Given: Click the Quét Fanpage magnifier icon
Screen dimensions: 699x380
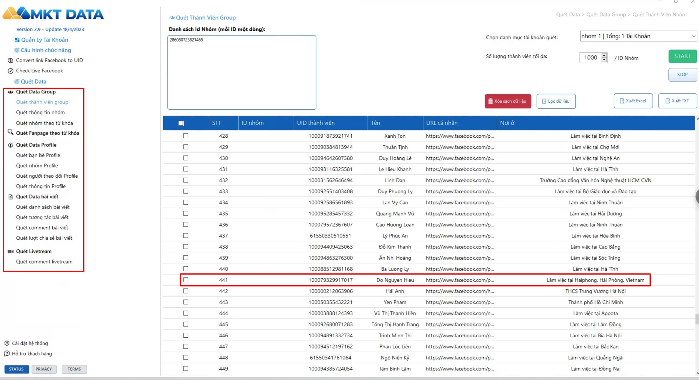Looking at the screenshot, I should coord(10,132).
